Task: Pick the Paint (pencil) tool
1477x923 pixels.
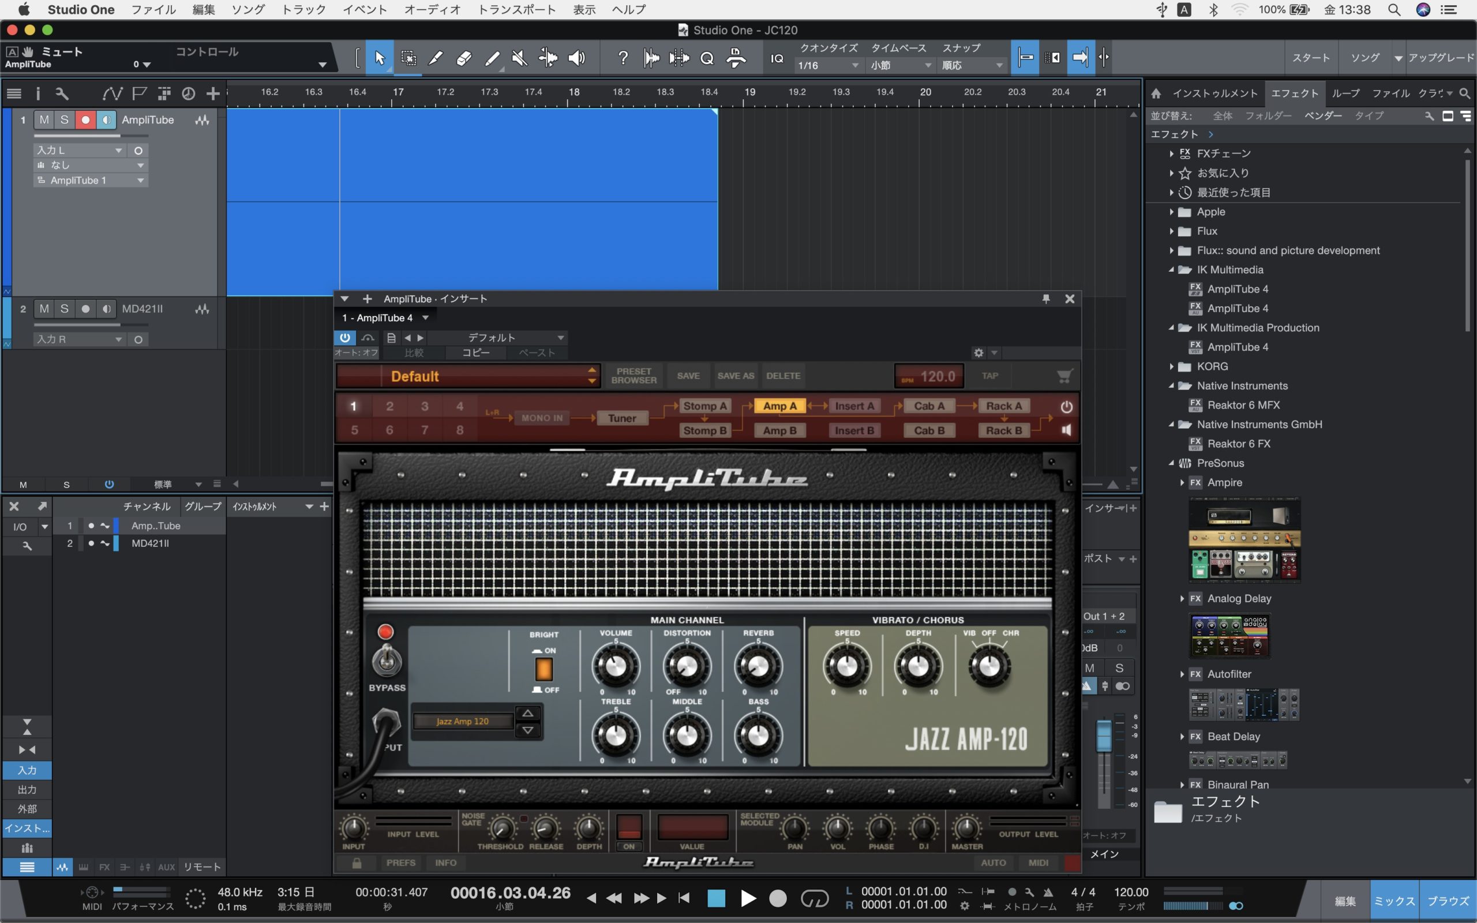Action: click(x=492, y=58)
